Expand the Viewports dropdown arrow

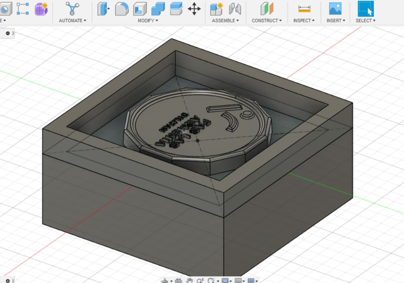(x=257, y=281)
